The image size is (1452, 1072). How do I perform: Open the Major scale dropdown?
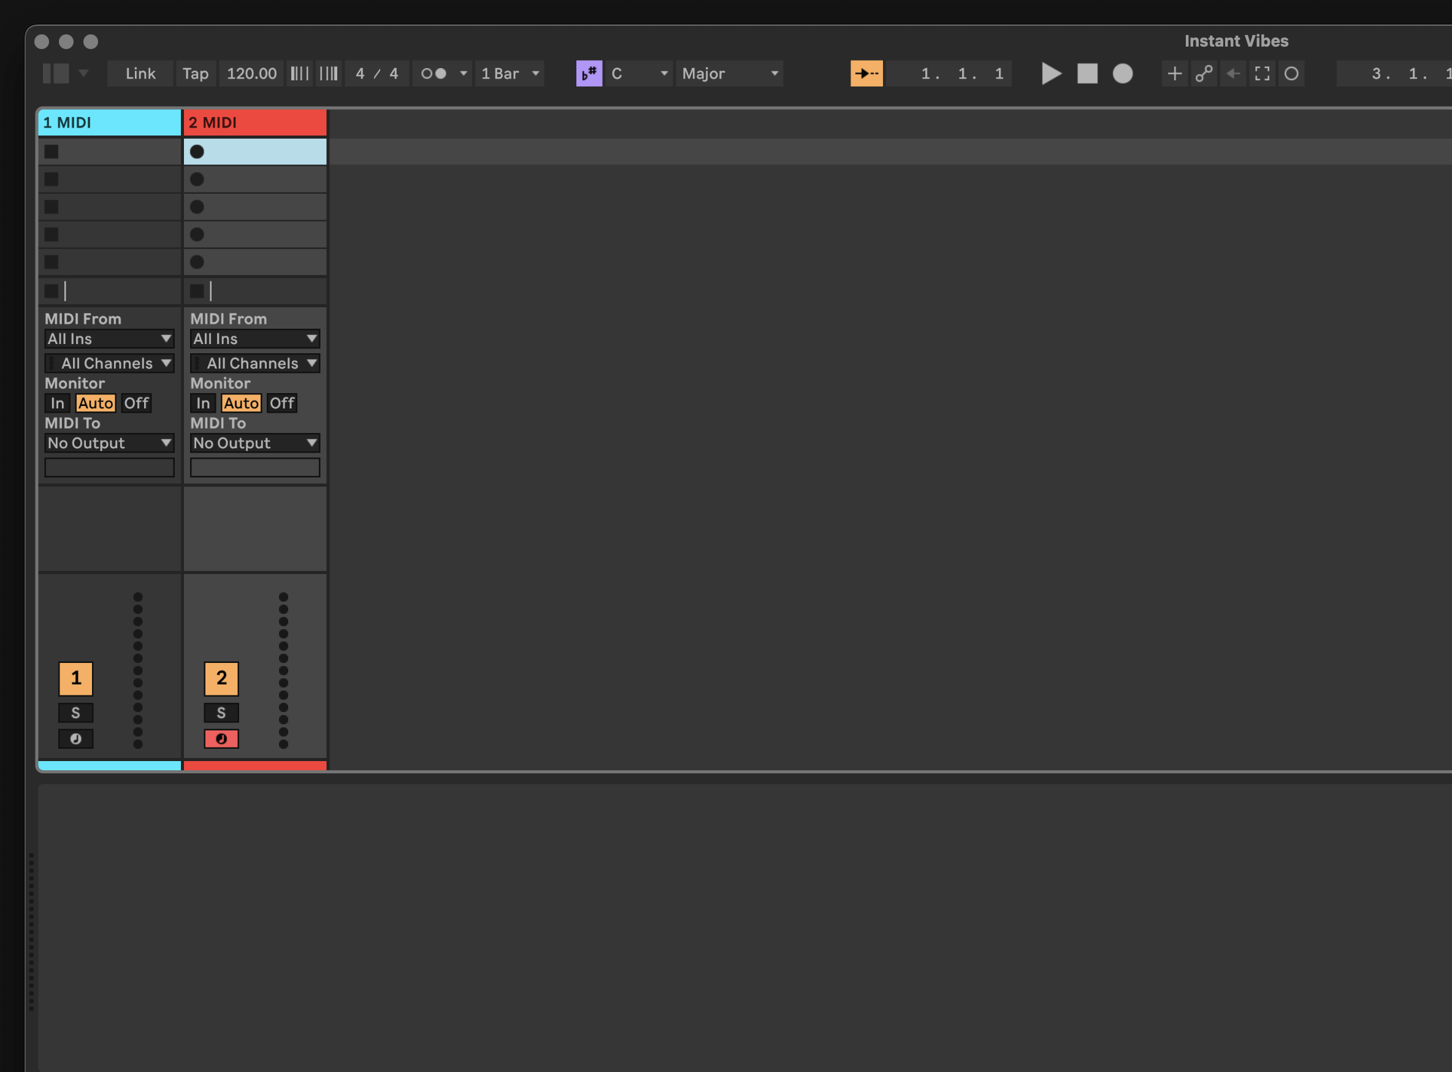[729, 74]
